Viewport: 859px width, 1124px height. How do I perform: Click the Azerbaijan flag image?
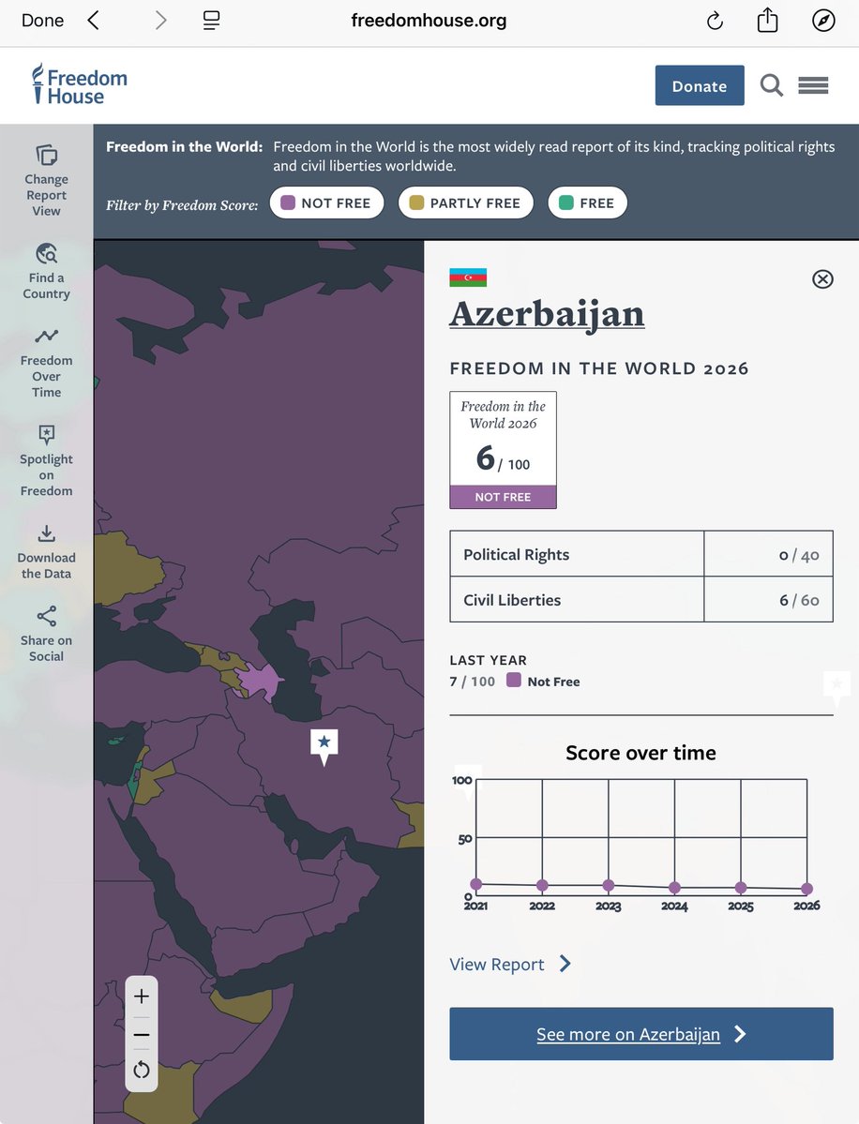pyautogui.click(x=468, y=277)
